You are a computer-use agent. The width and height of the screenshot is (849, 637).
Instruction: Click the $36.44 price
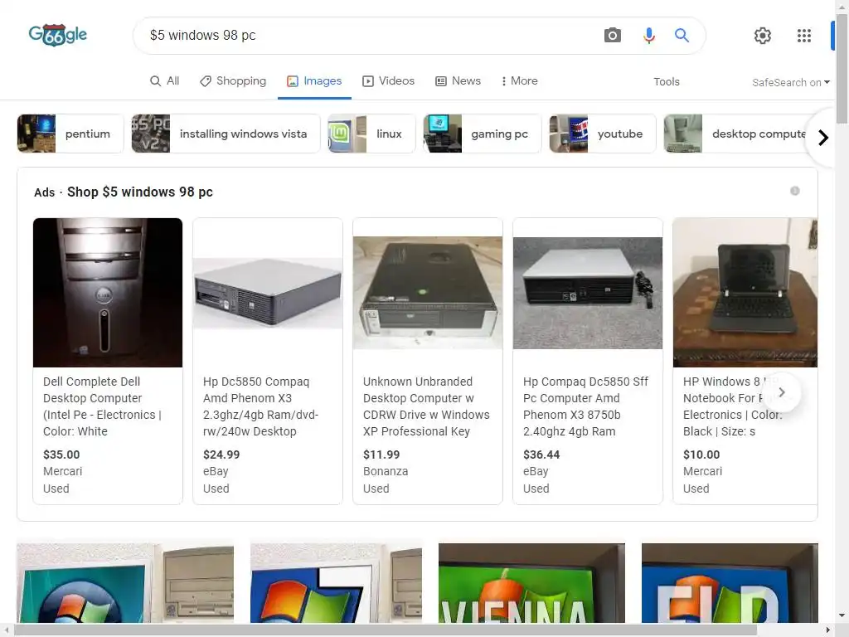(541, 455)
